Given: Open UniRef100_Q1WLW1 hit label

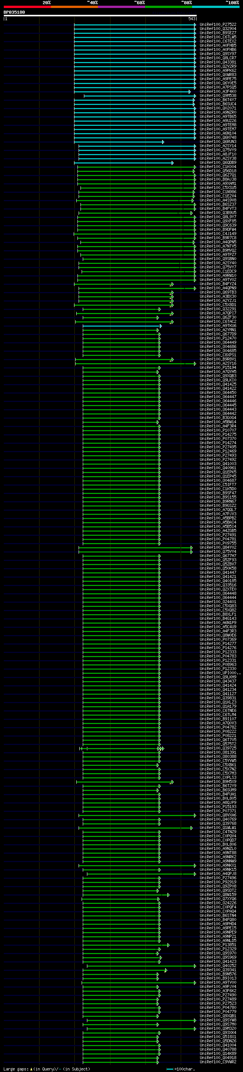Looking at the screenshot, I should [218, 828].
